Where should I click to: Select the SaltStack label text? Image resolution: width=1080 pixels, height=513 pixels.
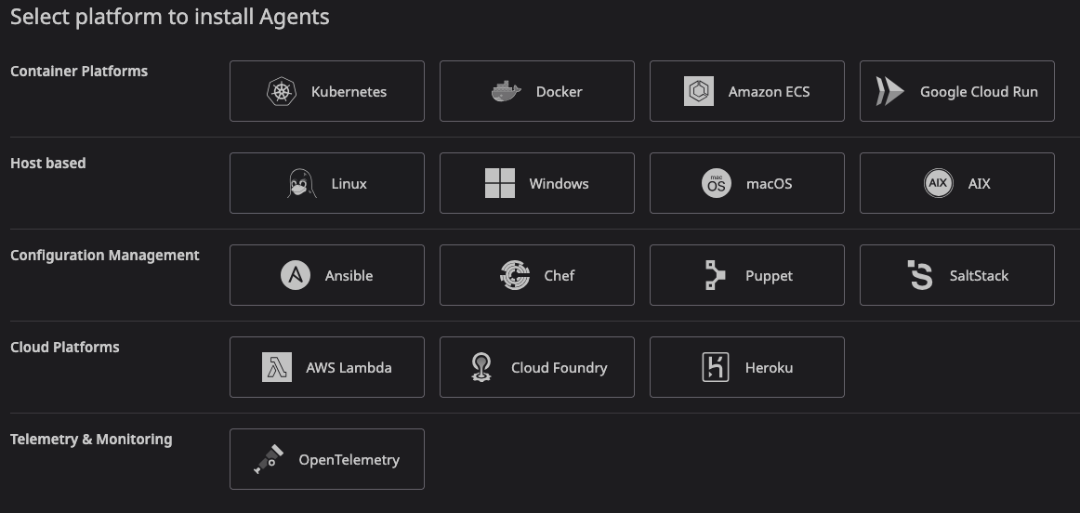pos(979,275)
